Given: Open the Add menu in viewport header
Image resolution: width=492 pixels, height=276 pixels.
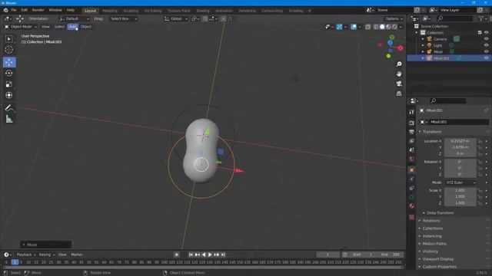Looking at the screenshot, I should [72, 27].
